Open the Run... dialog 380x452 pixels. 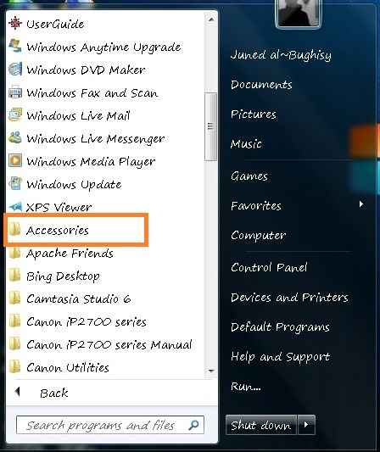246,386
